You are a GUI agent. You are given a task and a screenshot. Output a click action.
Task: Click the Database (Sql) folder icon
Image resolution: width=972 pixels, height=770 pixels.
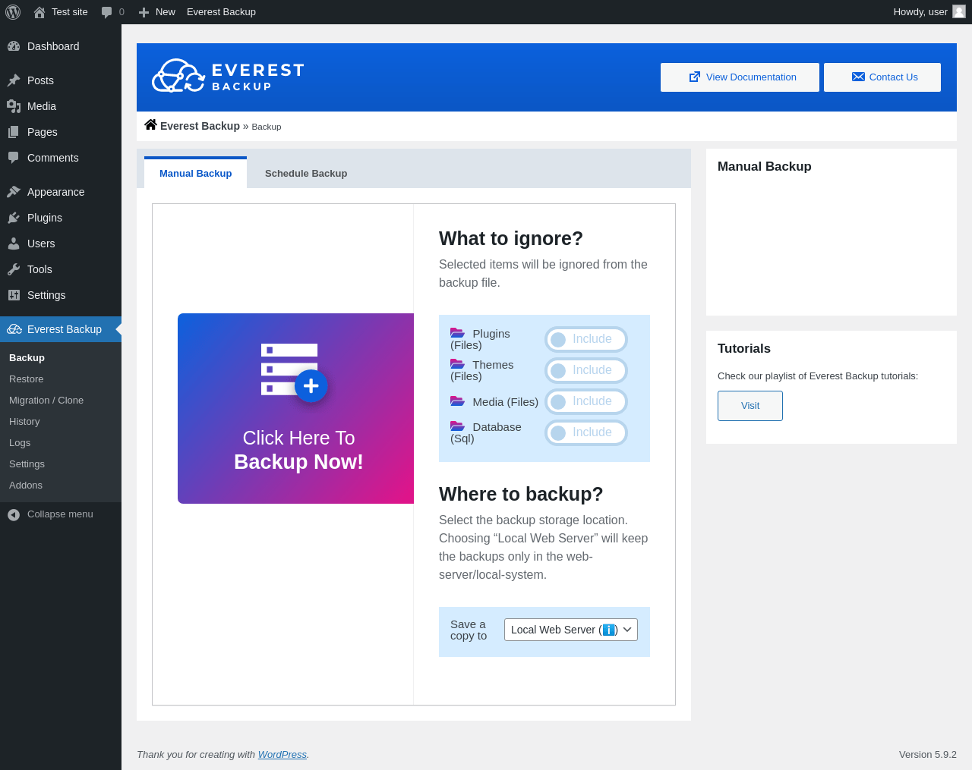pos(457,426)
